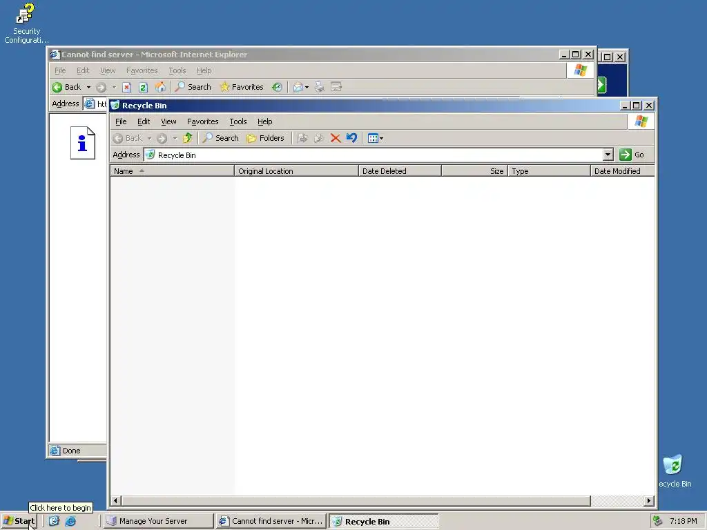
Task: Open View menu in Internet Explorer window
Action: click(108, 71)
